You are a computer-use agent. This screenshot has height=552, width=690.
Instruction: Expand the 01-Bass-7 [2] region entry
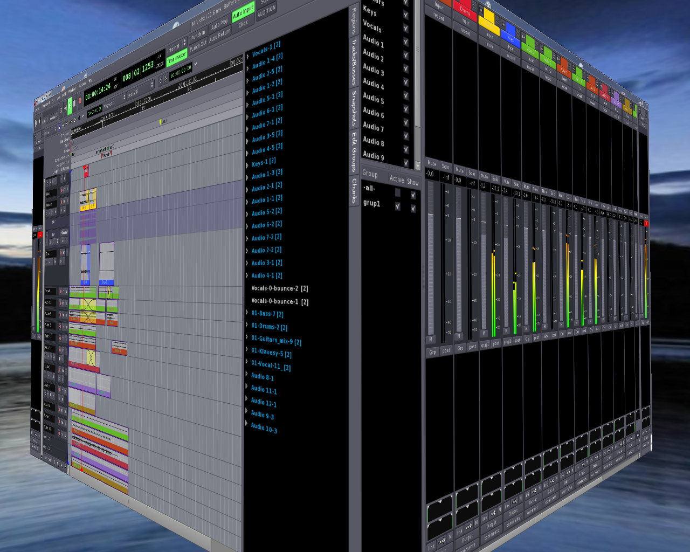[x=247, y=313]
